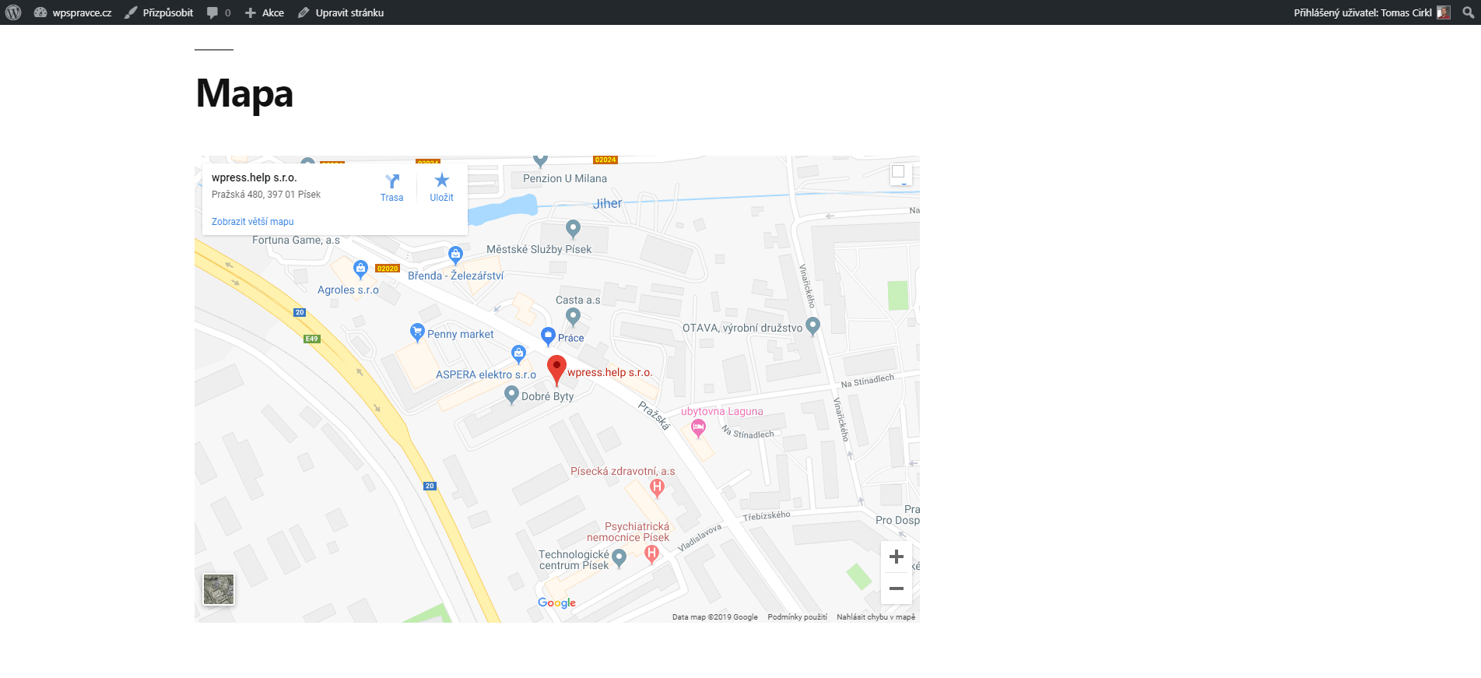Image resolution: width=1481 pixels, height=678 pixels.
Task: Click the Google logo on map
Action: (x=557, y=602)
